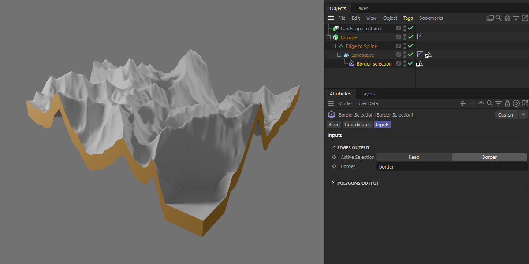This screenshot has height=264, width=529.
Task: Click the Objects manager search icon
Action: pyautogui.click(x=499, y=18)
